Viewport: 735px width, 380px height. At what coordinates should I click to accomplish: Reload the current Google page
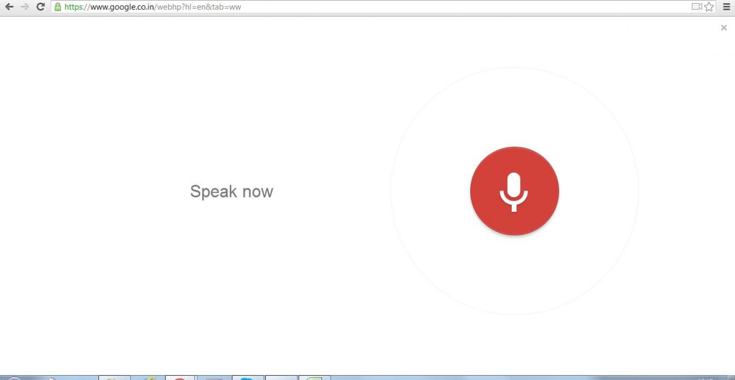point(40,7)
